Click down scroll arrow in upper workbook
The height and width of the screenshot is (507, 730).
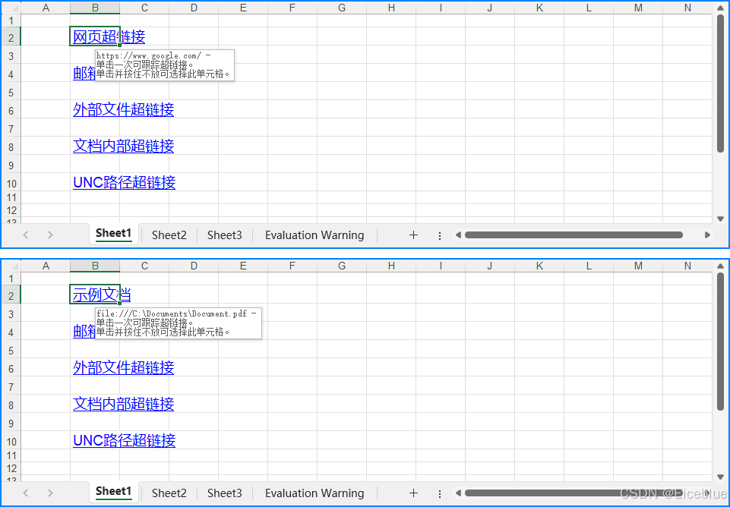click(x=720, y=219)
